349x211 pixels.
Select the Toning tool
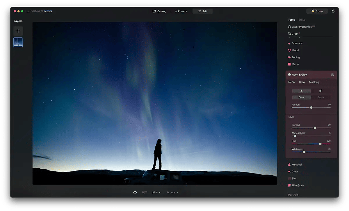pos(295,57)
